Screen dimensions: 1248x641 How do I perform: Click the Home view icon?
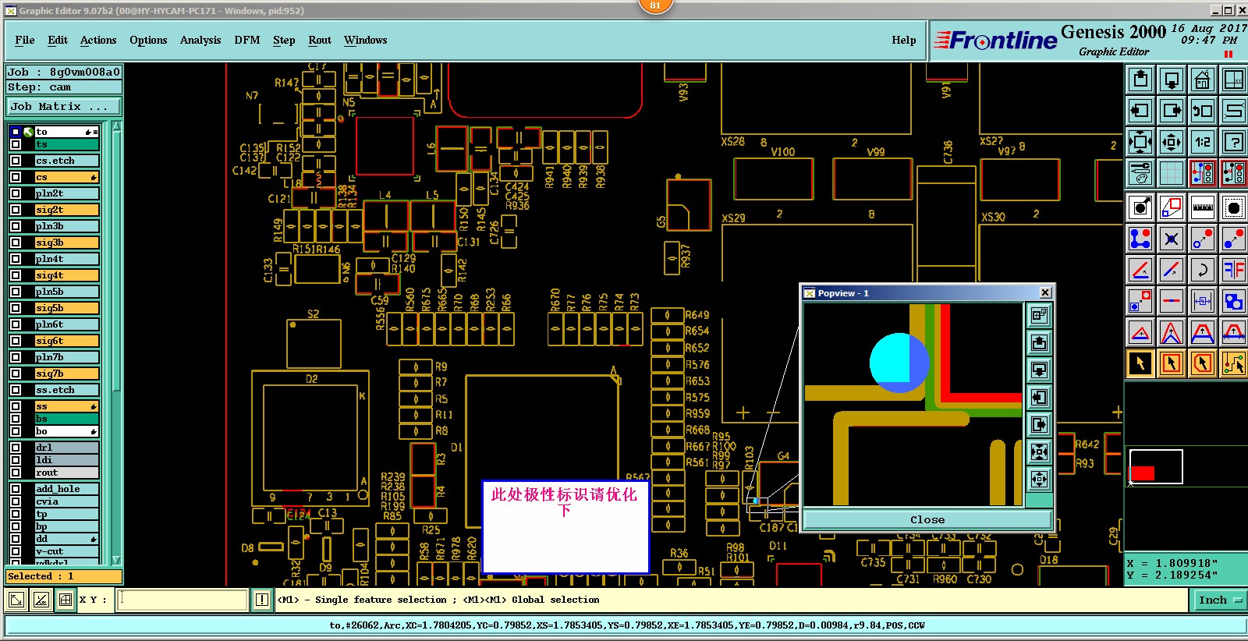(1203, 80)
